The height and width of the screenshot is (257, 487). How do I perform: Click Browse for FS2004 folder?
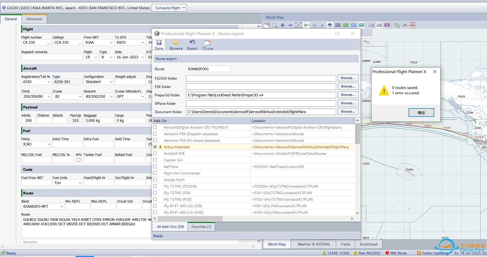pos(348,78)
